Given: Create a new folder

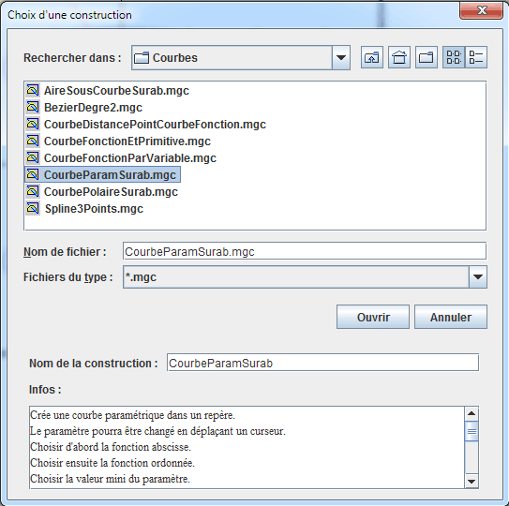Looking at the screenshot, I should tap(427, 58).
